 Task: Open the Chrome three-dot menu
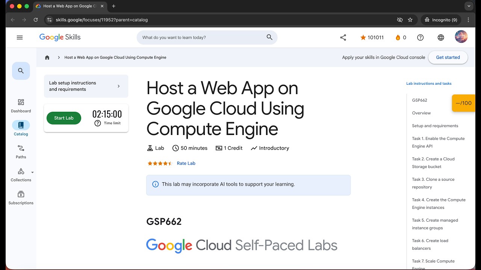pyautogui.click(x=468, y=20)
